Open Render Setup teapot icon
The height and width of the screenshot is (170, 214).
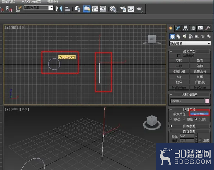122,9
